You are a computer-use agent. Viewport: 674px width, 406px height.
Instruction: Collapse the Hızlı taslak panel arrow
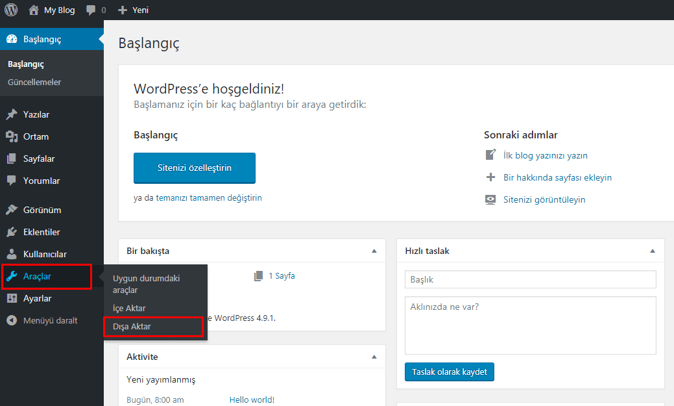click(x=652, y=251)
